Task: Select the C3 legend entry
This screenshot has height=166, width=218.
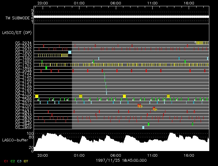Action: coord(20,161)
